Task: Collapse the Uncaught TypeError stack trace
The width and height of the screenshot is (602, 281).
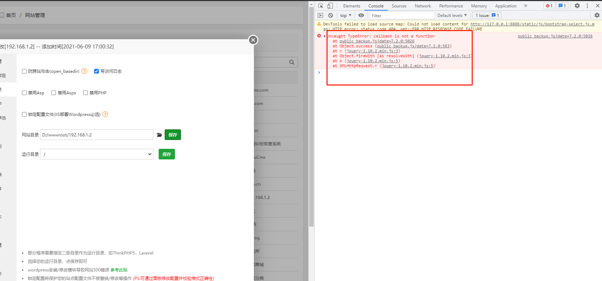Action: 325,36
